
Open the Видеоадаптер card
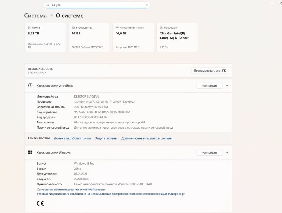click(89, 37)
